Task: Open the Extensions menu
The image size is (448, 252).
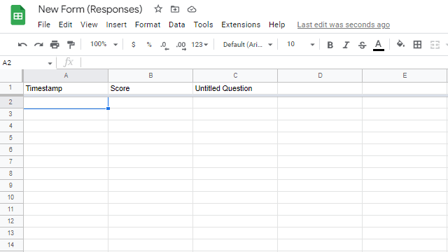Action: (241, 24)
